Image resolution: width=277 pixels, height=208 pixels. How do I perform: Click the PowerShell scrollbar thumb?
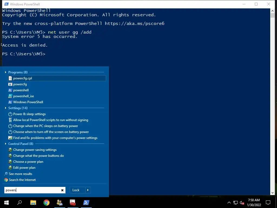point(272,15)
